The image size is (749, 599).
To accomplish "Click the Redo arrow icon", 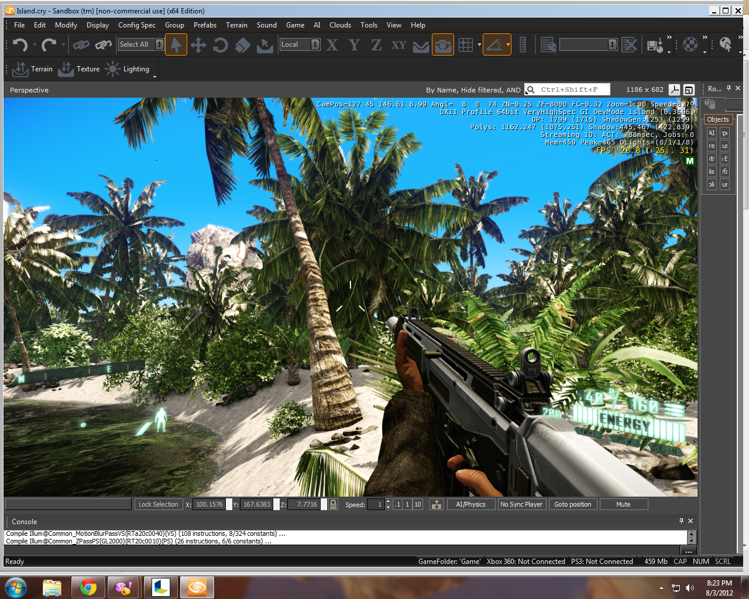I will [49, 45].
